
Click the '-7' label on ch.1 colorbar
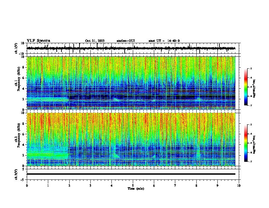pos(250,105)
